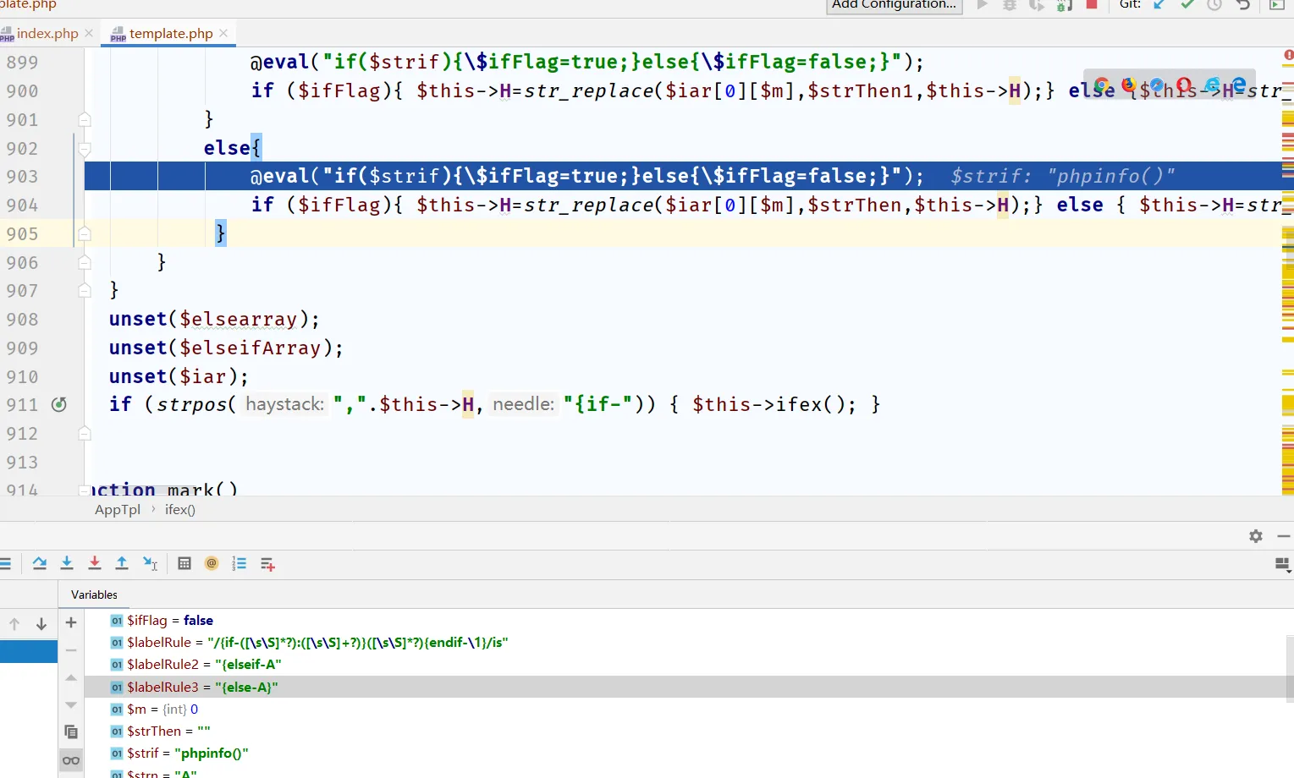
Task: Toggle the orange @ show values icon
Action: click(x=212, y=564)
